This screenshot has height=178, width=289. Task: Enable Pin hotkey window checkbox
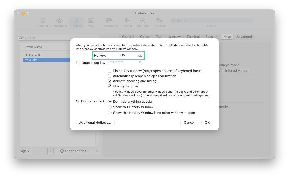click(110, 71)
